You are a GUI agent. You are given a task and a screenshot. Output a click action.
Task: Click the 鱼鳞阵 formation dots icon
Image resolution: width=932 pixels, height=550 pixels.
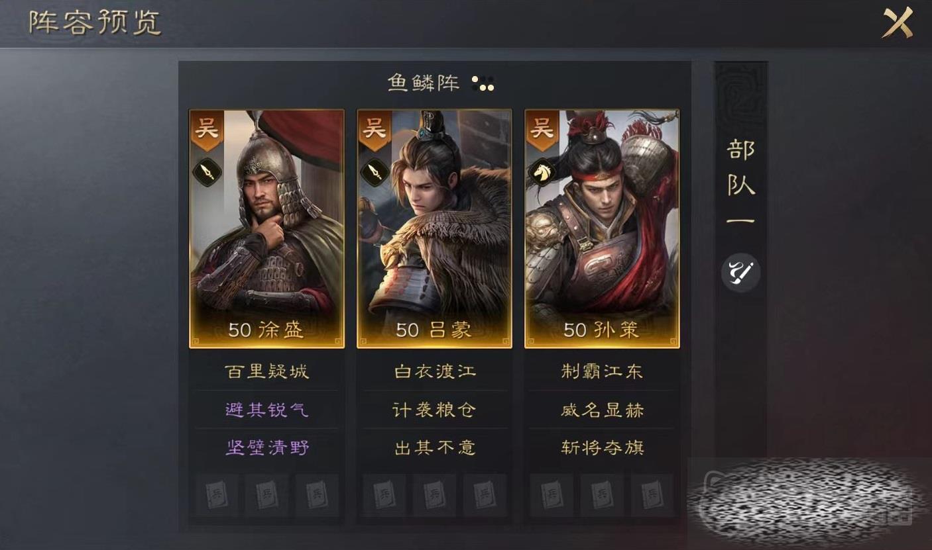483,83
